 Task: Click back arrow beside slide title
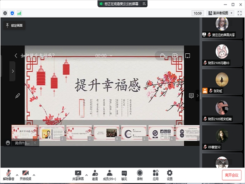pos(16,56)
